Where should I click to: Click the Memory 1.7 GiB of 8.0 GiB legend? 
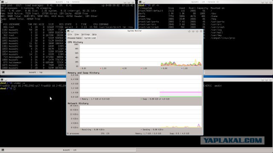click(x=95, y=99)
